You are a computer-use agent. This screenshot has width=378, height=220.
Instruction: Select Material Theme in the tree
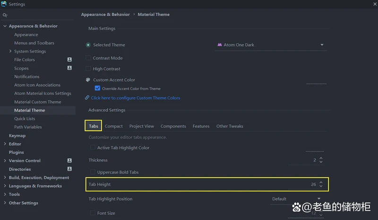[29, 110]
